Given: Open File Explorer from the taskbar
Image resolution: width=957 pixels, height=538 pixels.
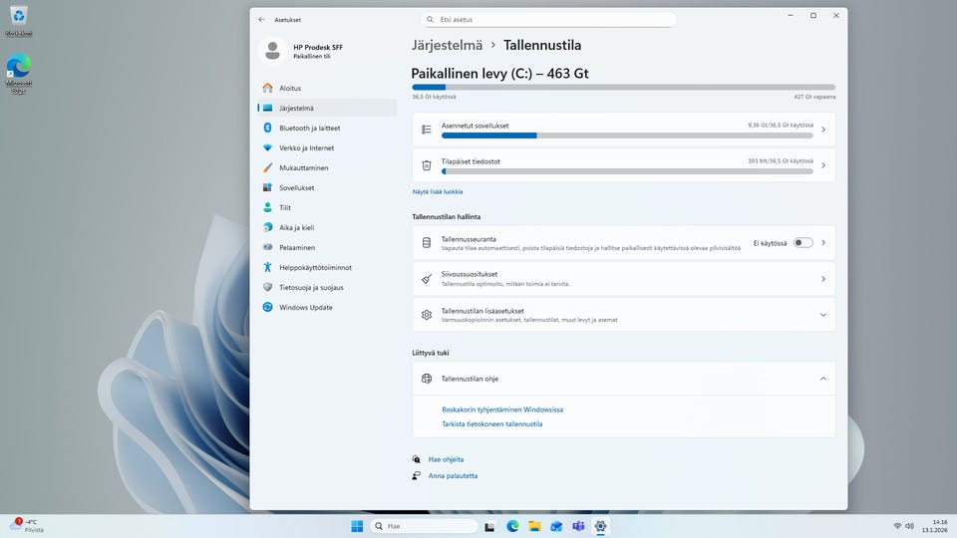Looking at the screenshot, I should (x=534, y=526).
